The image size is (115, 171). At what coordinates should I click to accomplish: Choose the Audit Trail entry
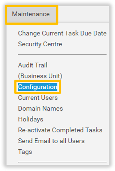pos(33,65)
